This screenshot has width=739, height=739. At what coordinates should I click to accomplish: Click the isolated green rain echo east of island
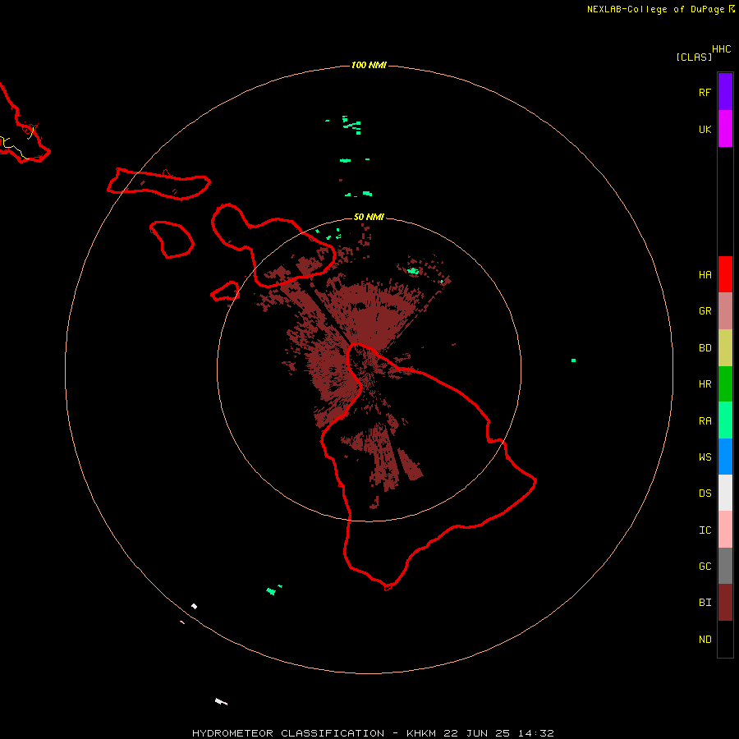(x=574, y=360)
